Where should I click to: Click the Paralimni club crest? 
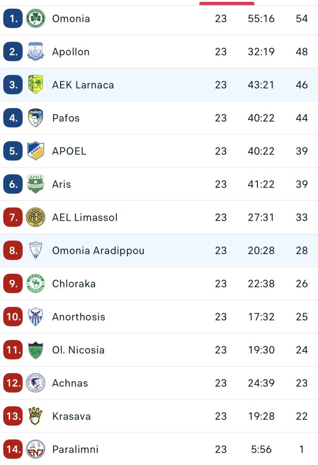point(35,450)
